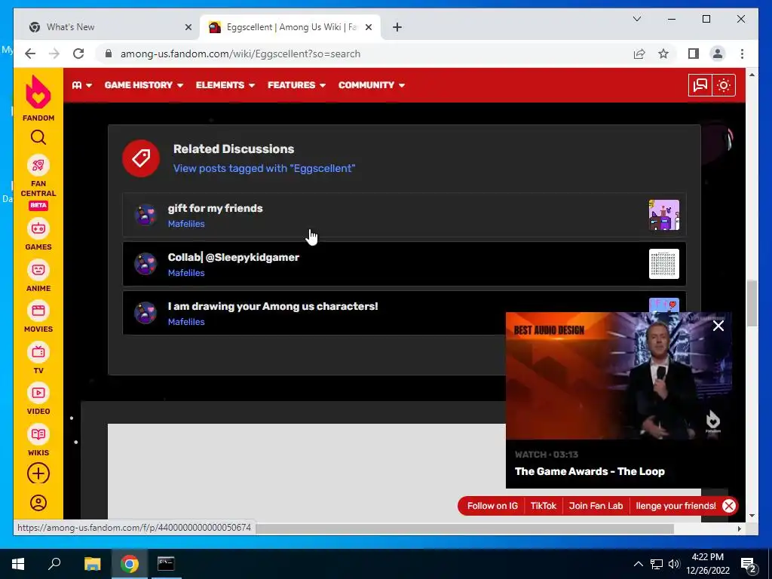Click Join Fan Lab button
This screenshot has width=772, height=579.
(x=596, y=506)
